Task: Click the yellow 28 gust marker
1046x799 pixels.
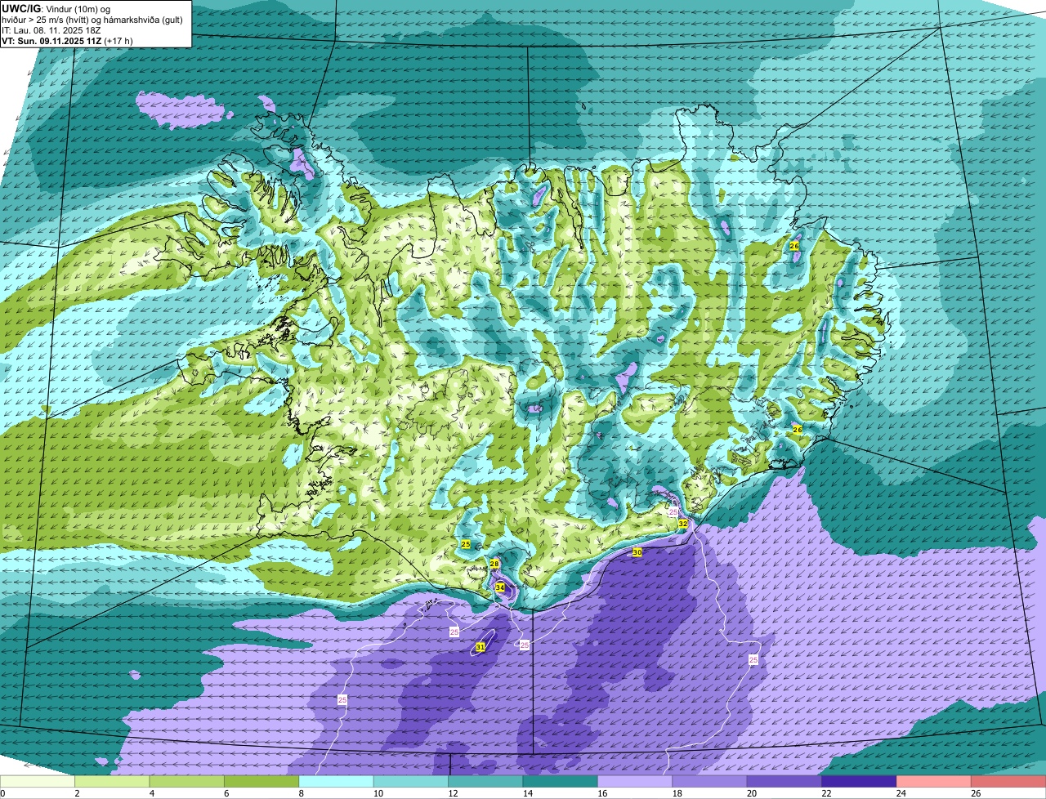Action: (x=494, y=565)
